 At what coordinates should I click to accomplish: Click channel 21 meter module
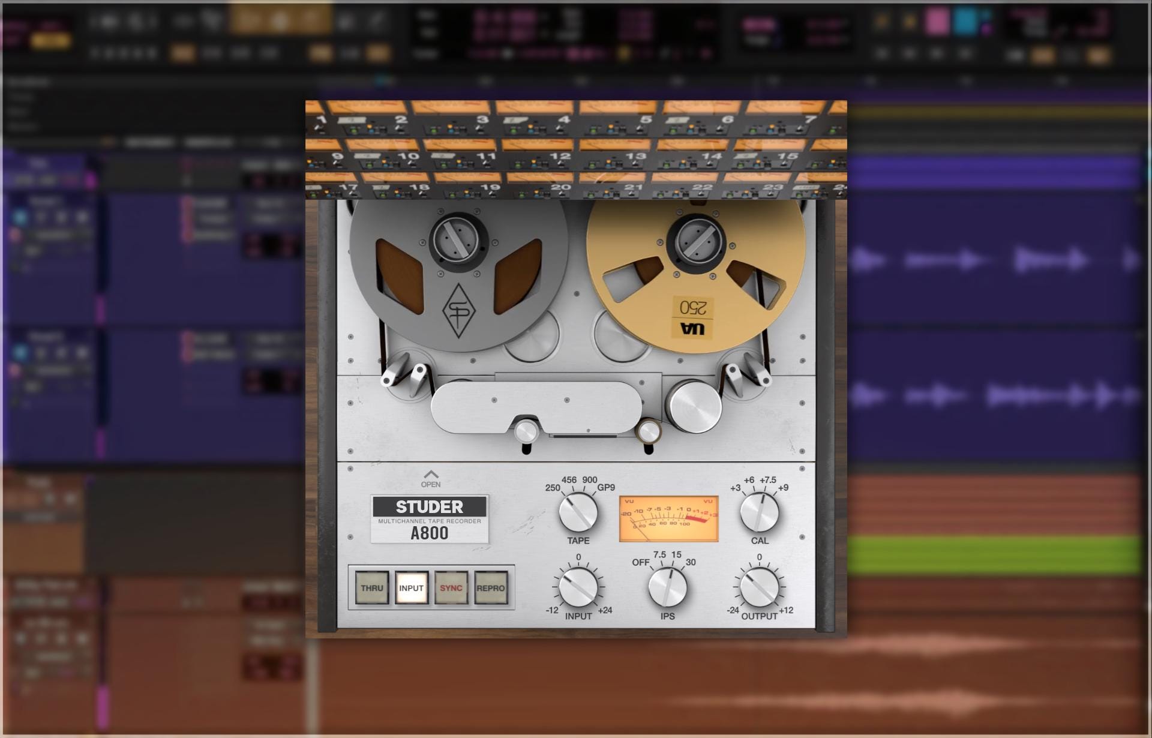click(611, 187)
